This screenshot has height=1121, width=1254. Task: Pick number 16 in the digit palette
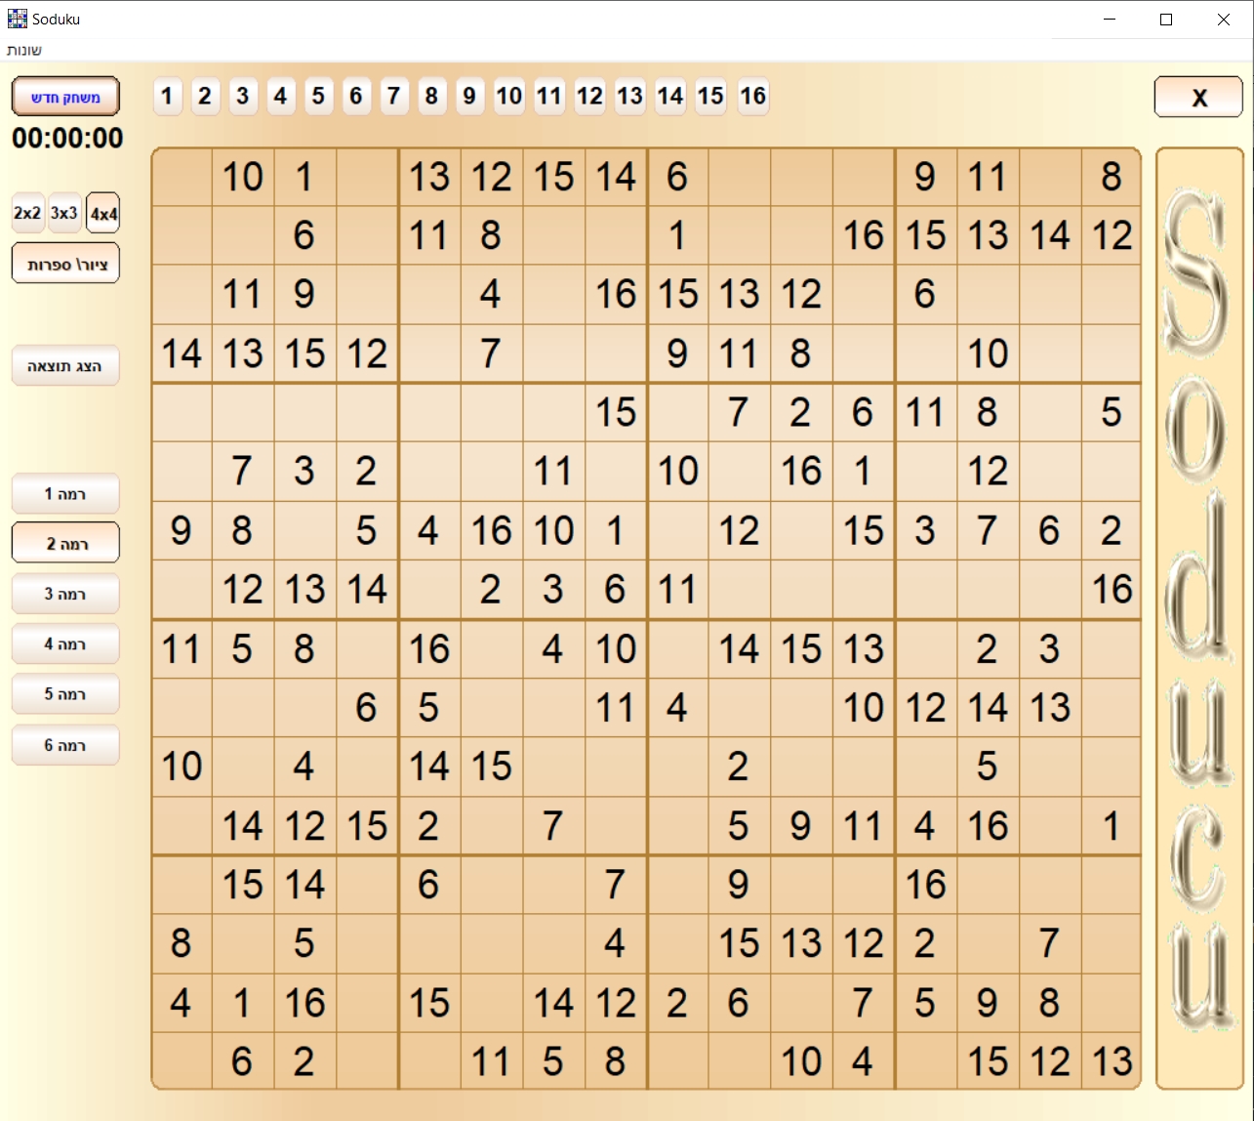point(753,97)
